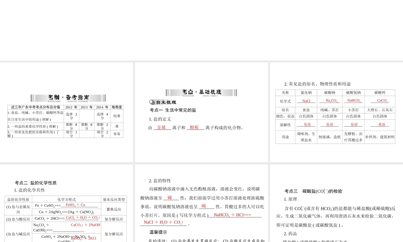This screenshot has width=403, height=242.
Task: Click heading 2. 常见盐的俗名、物理性质和用途
Action: (x=318, y=84)
